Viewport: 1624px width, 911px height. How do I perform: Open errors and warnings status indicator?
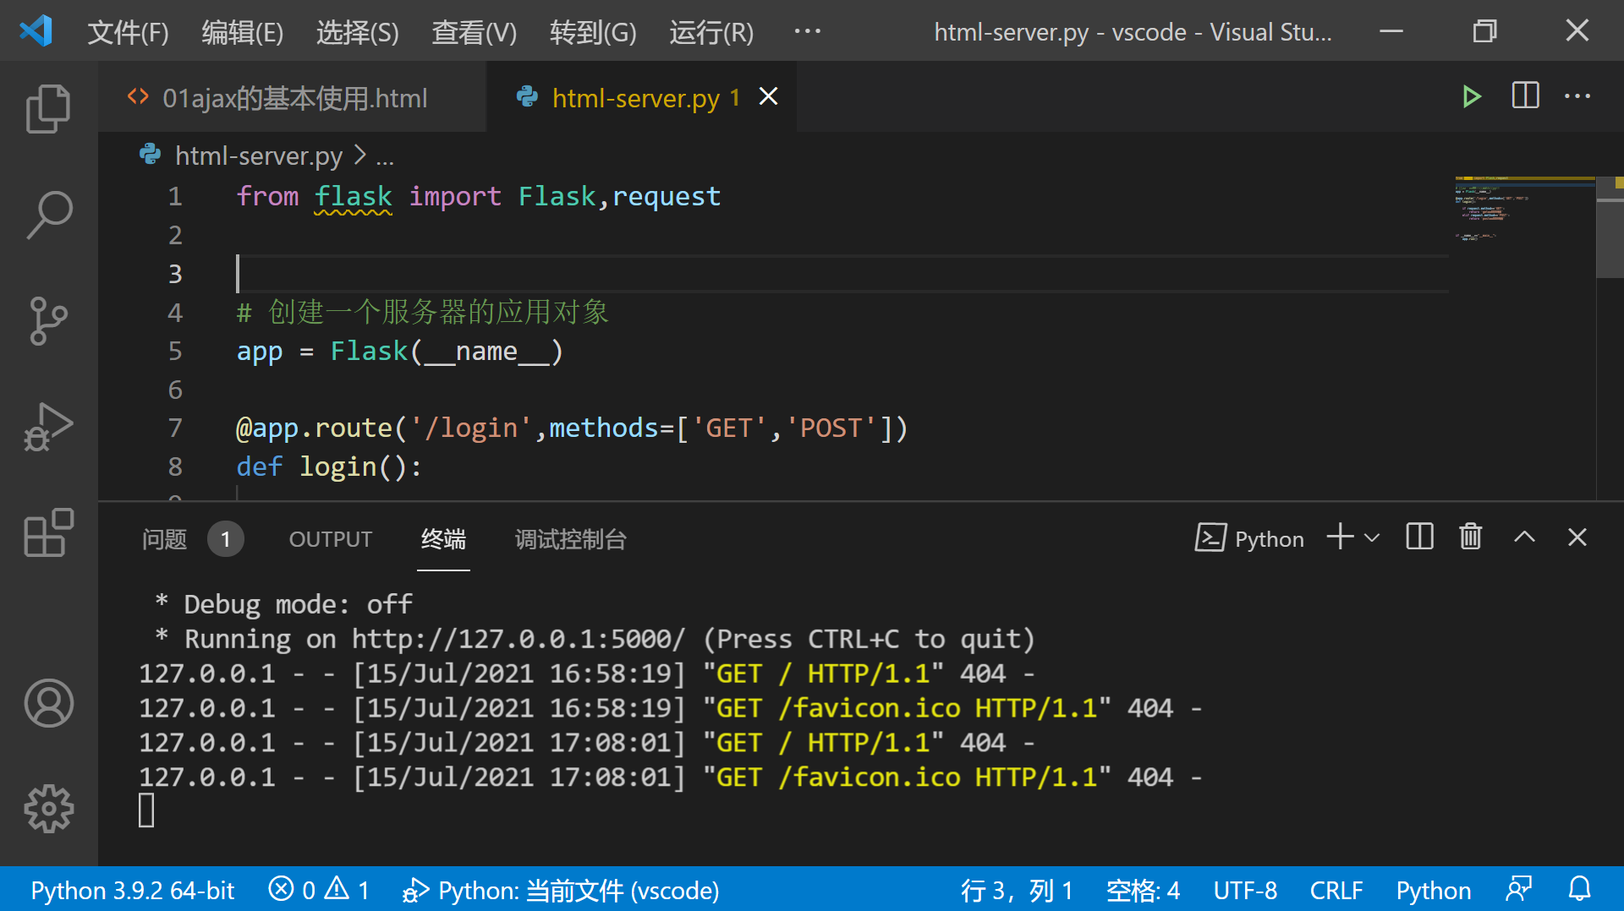click(x=319, y=890)
